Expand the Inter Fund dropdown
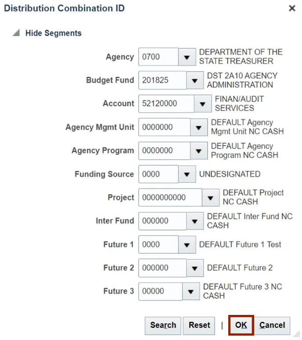The width and height of the screenshot is (302, 340). click(x=194, y=221)
